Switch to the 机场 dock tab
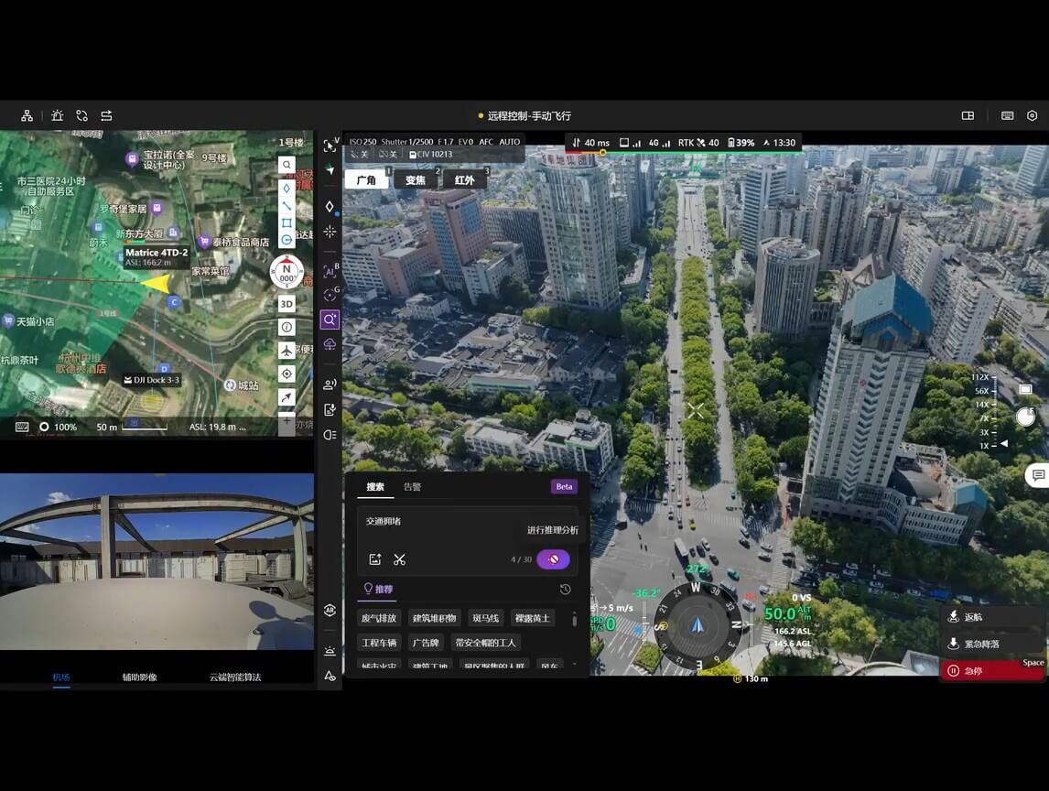The height and width of the screenshot is (791, 1049). [x=61, y=677]
